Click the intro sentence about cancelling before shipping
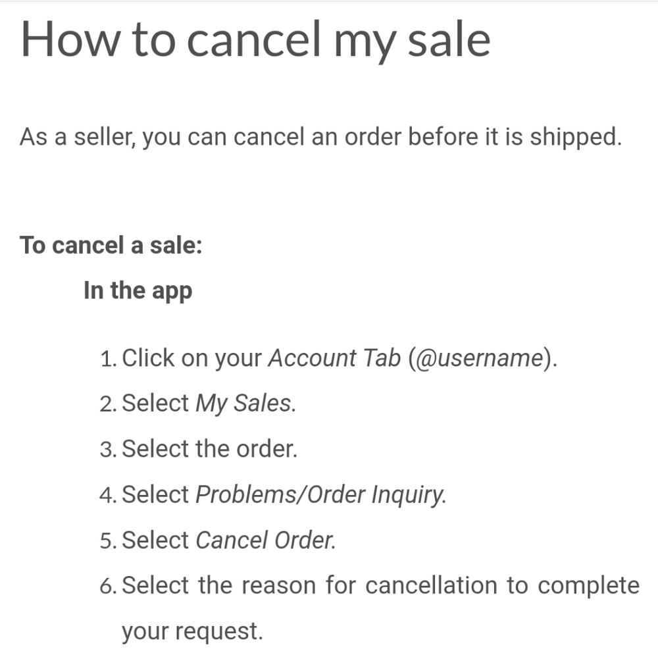658x657 pixels. click(320, 137)
